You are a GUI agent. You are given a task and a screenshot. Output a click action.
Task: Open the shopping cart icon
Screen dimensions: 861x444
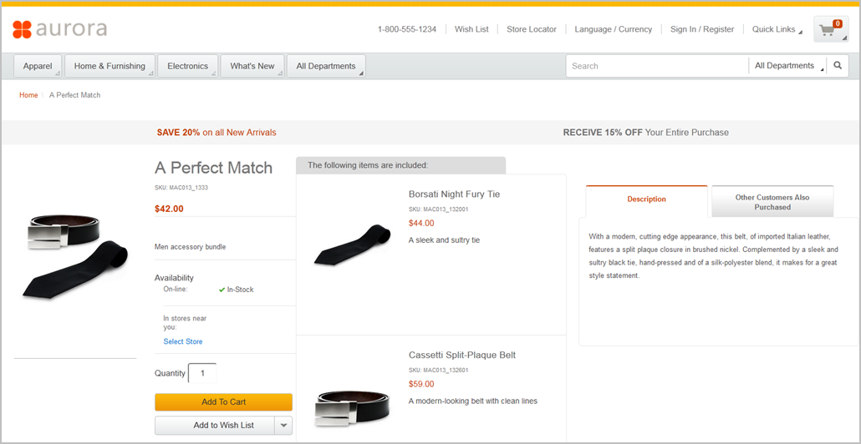click(830, 29)
